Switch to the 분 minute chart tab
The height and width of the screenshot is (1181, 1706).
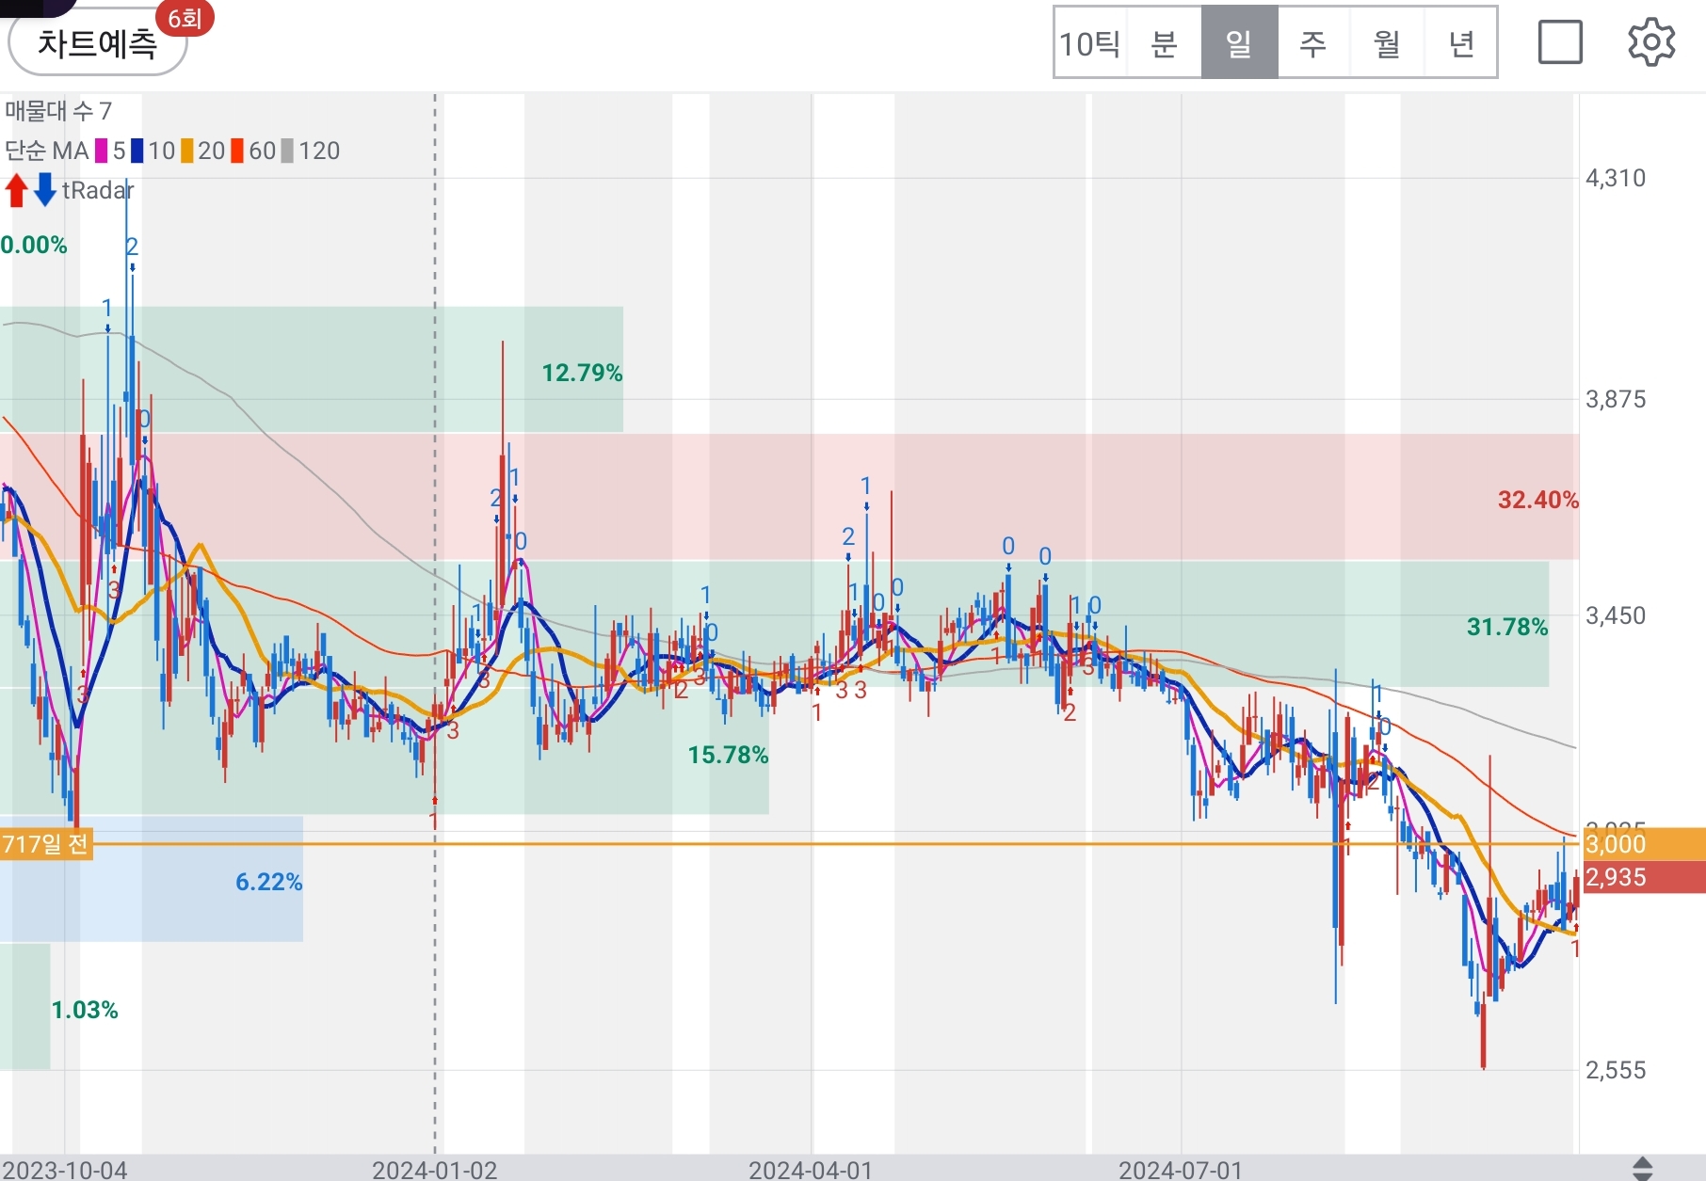point(1165,43)
